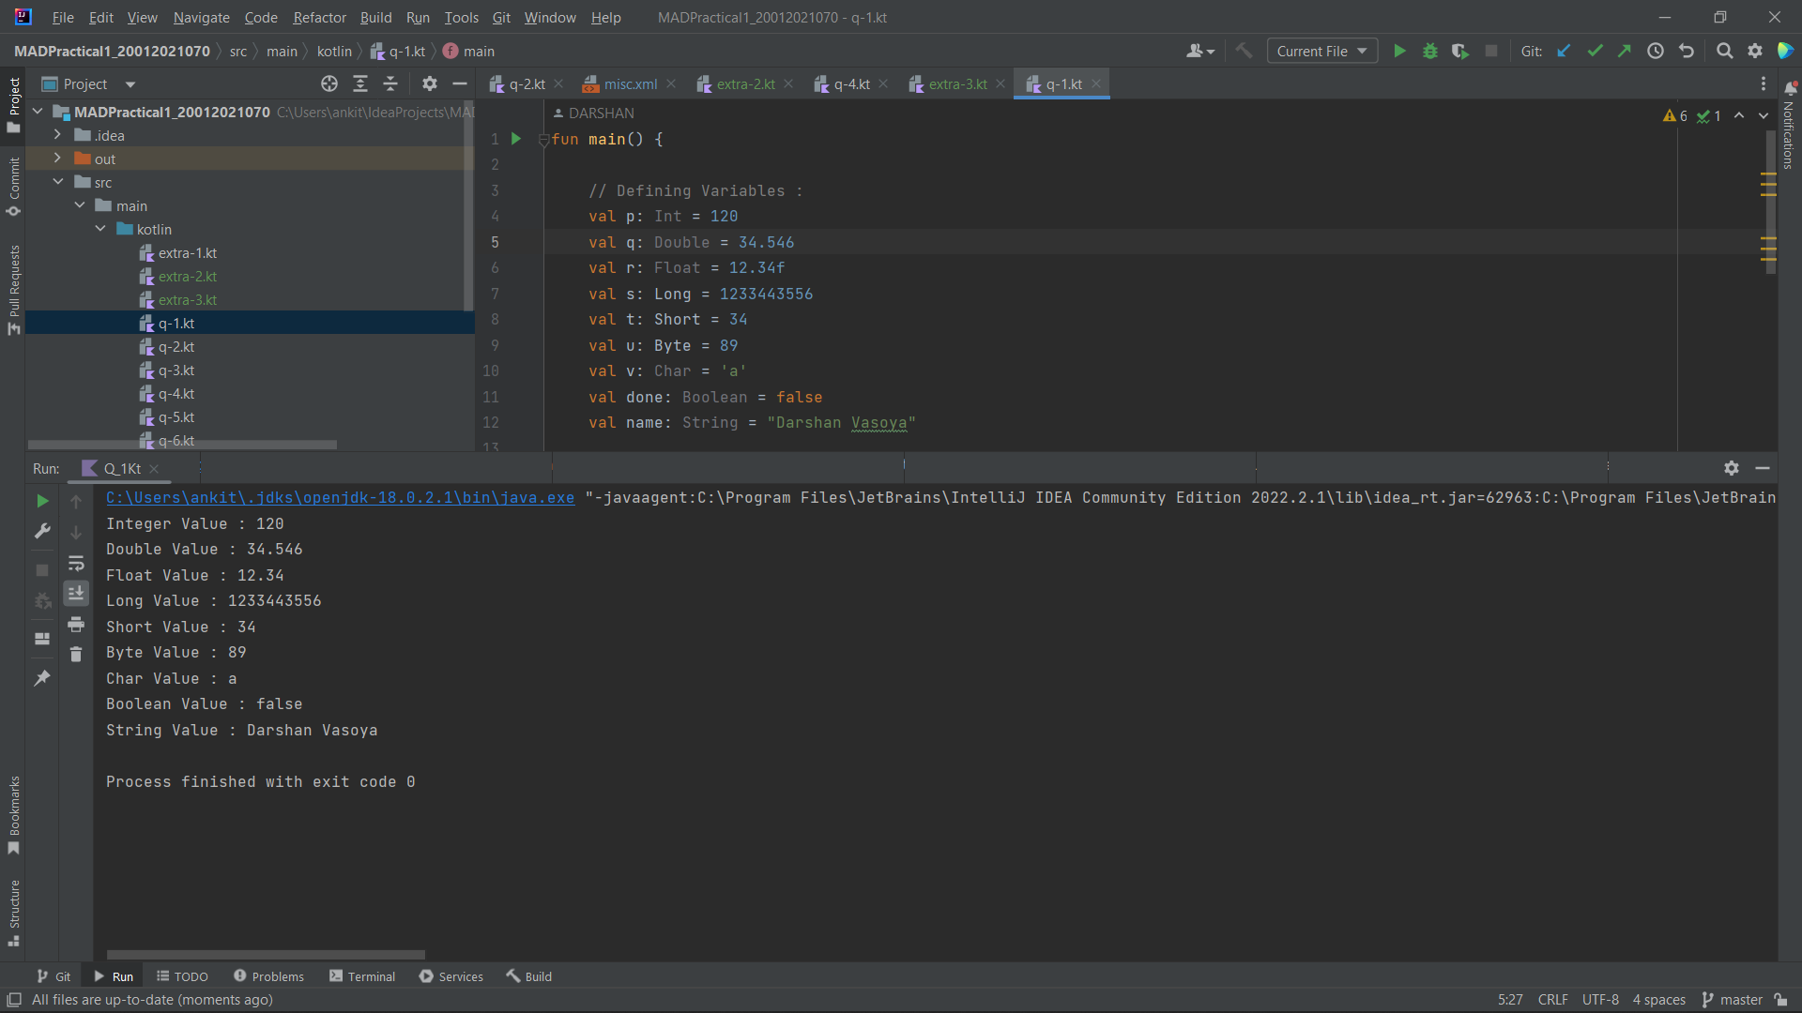1802x1013 pixels.
Task: Open the Refactor menu
Action: pyautogui.click(x=319, y=18)
